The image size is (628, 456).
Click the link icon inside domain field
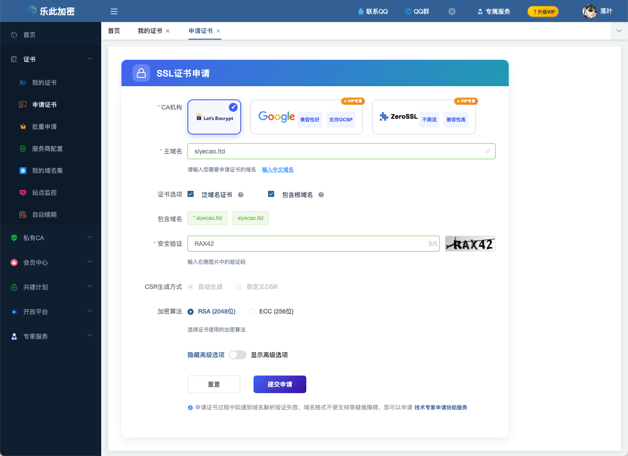tap(488, 151)
